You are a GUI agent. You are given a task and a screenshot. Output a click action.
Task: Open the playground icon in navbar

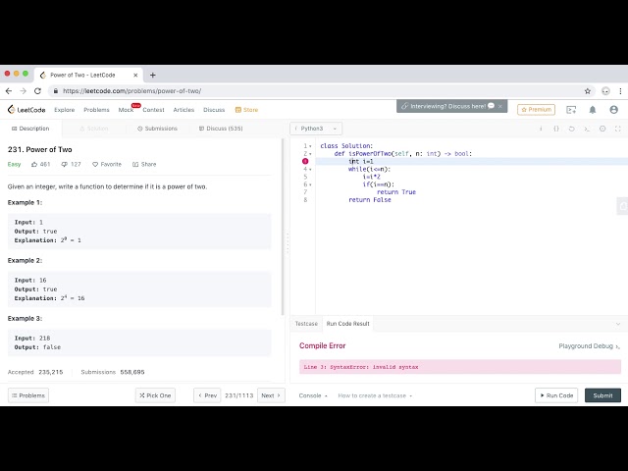click(571, 110)
